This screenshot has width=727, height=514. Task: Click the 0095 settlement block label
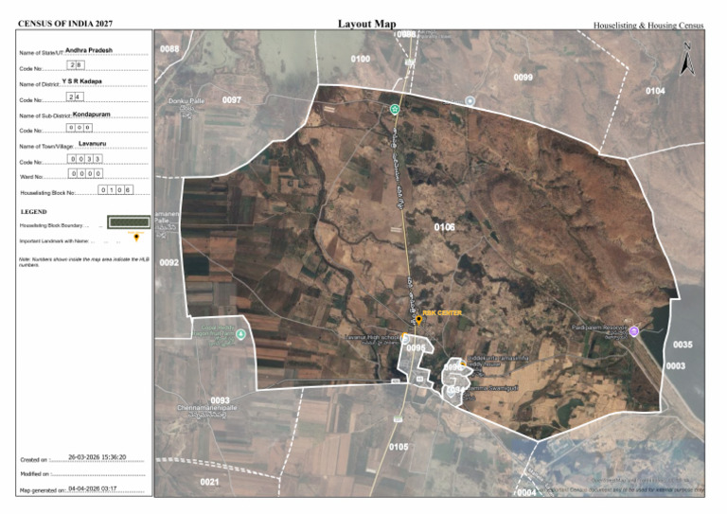point(416,347)
